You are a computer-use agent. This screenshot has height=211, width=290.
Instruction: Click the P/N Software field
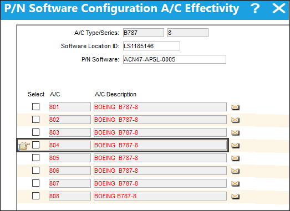coord(175,59)
